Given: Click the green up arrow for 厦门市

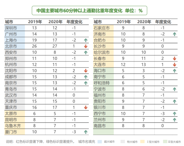Looking at the screenshot, I should coord(86,132).
